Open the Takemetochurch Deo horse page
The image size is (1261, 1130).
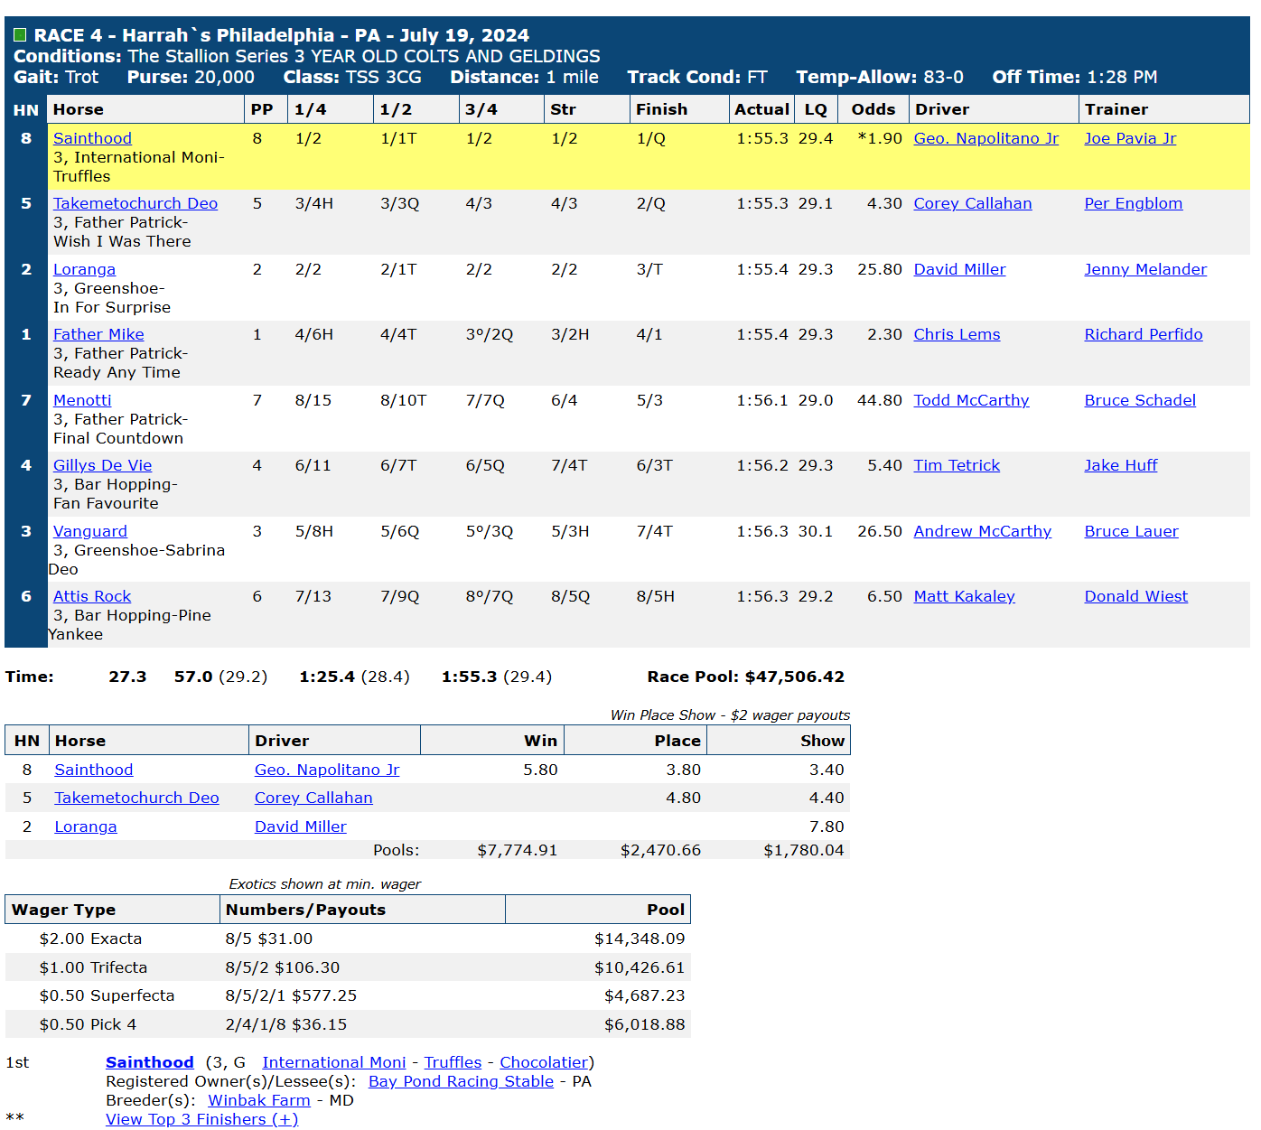pyautogui.click(x=135, y=203)
